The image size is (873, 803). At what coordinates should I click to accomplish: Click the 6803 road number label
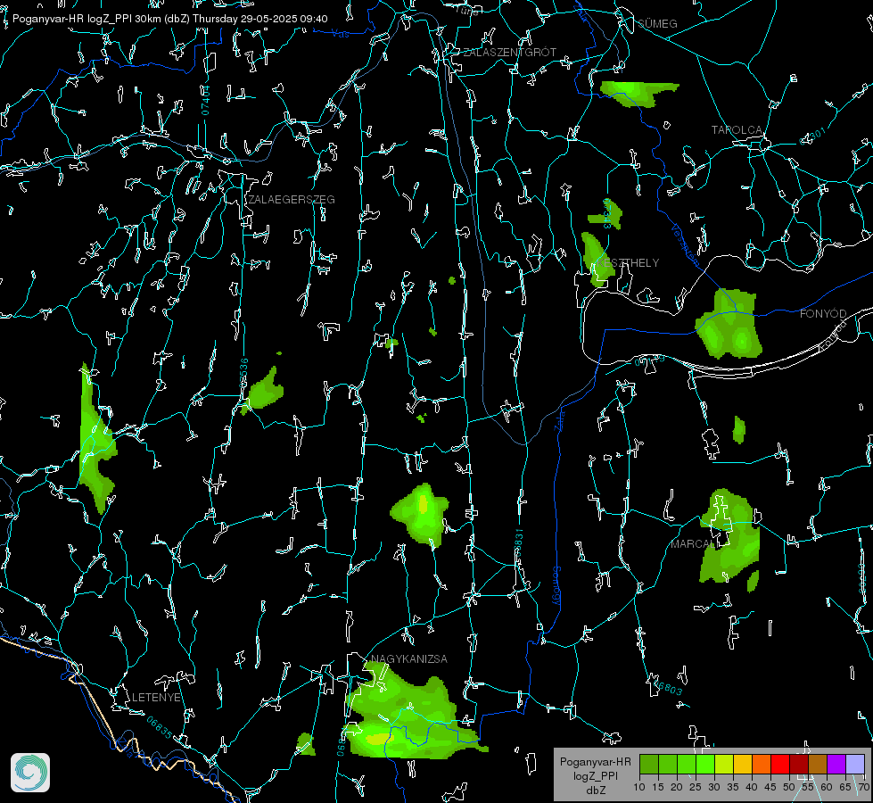point(669,689)
